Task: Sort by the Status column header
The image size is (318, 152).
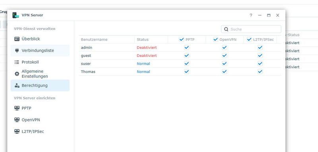Action: pos(151,39)
